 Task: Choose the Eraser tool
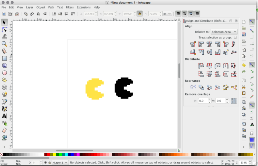5,131
